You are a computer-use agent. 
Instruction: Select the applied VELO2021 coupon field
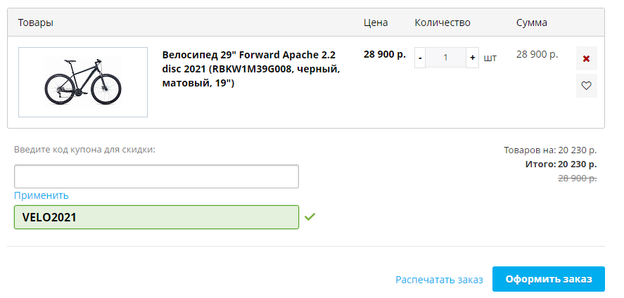coord(156,217)
